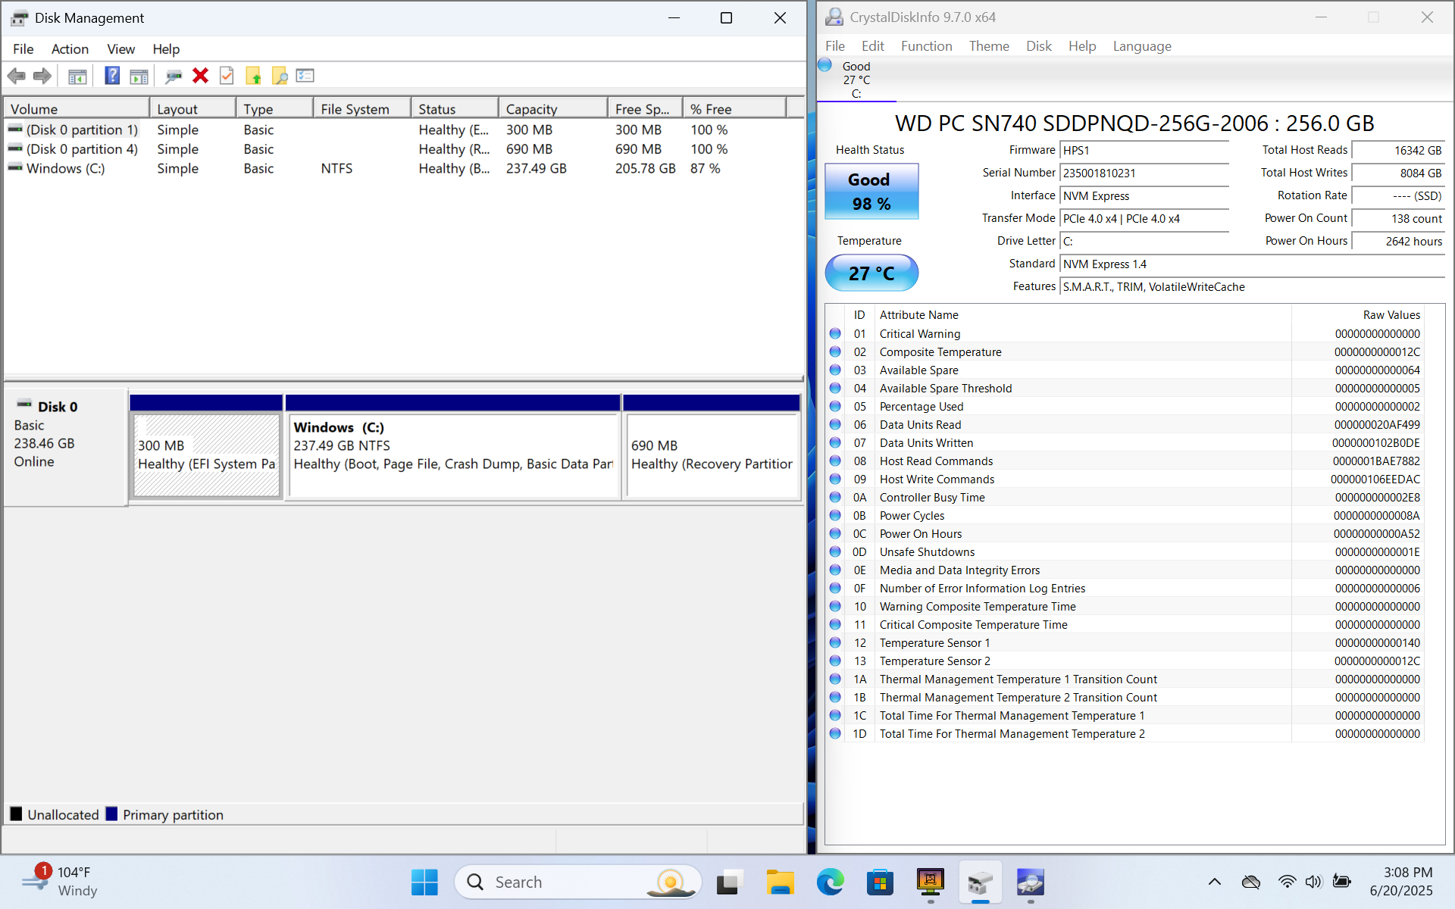Click the Wi-Fi network tray icon
1455x909 pixels.
(x=1286, y=882)
